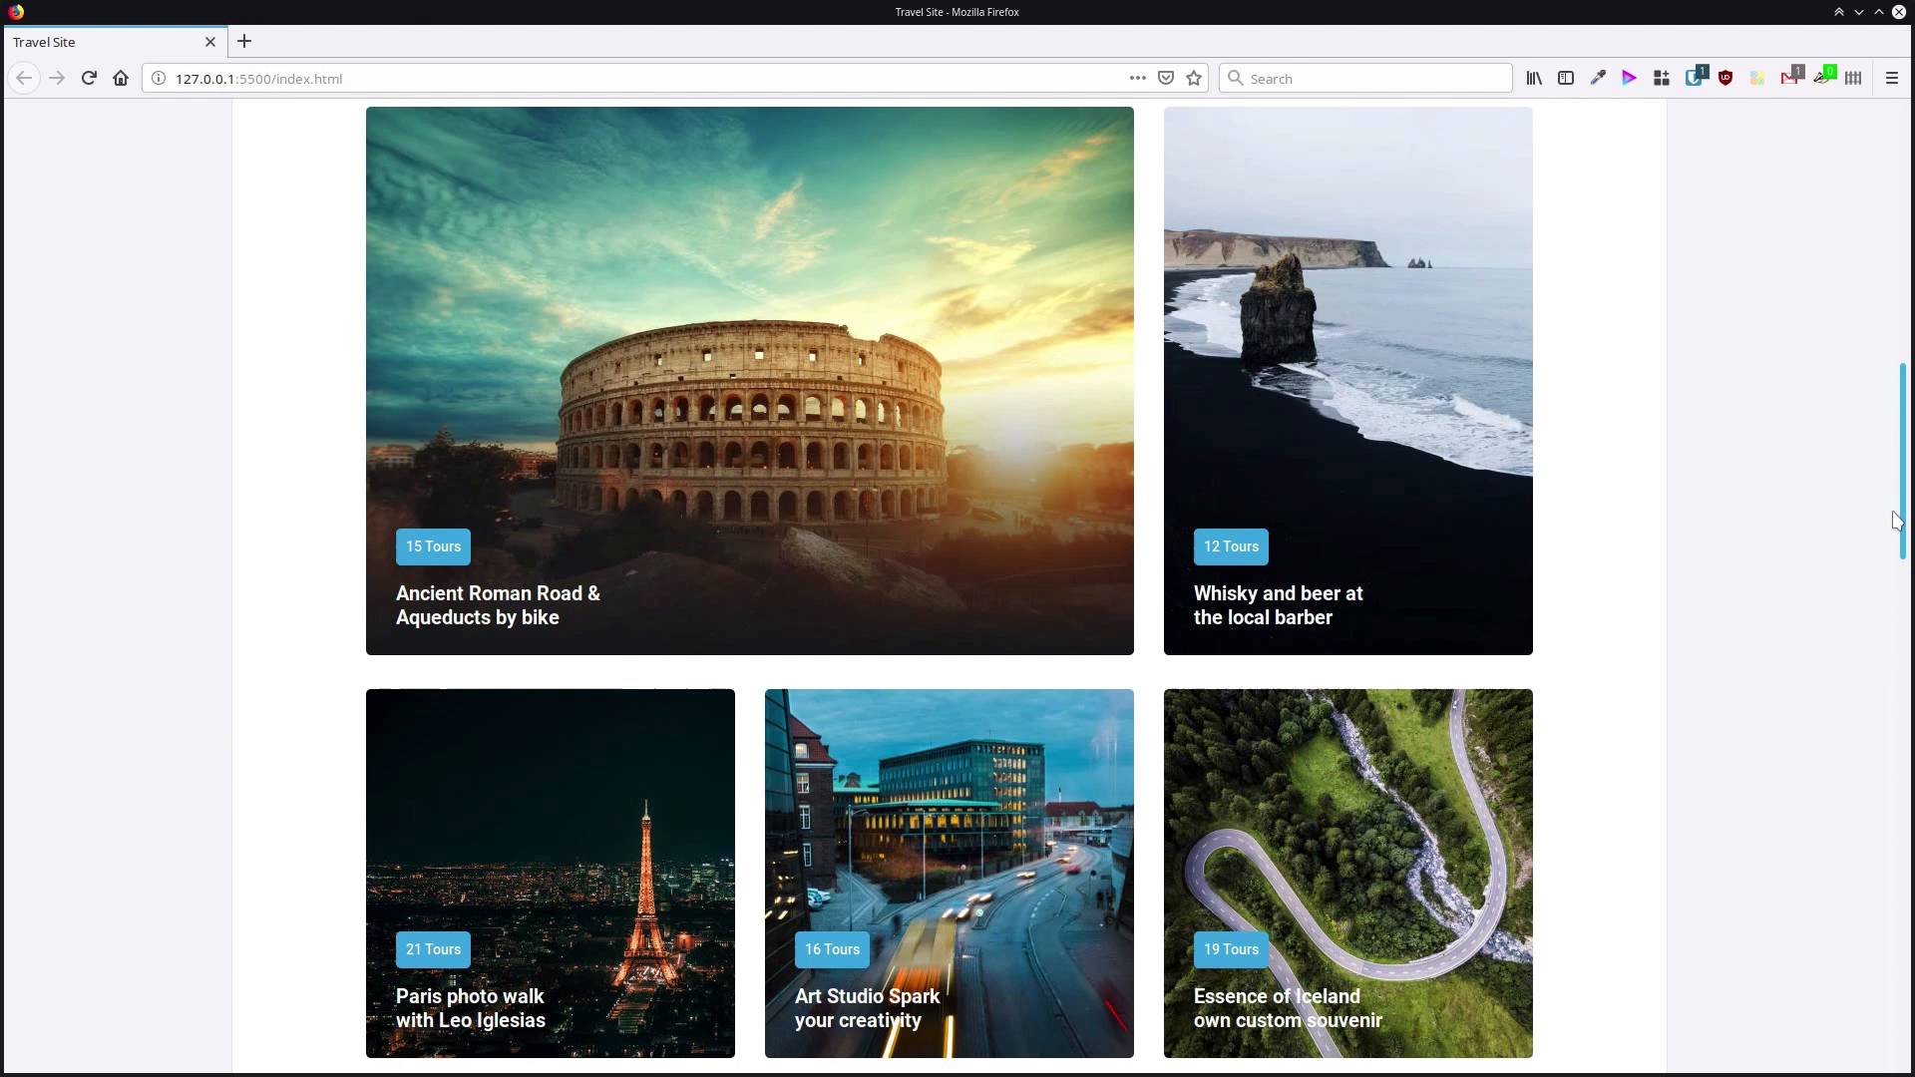
Task: Select the Travel Site tab
Action: tap(100, 42)
